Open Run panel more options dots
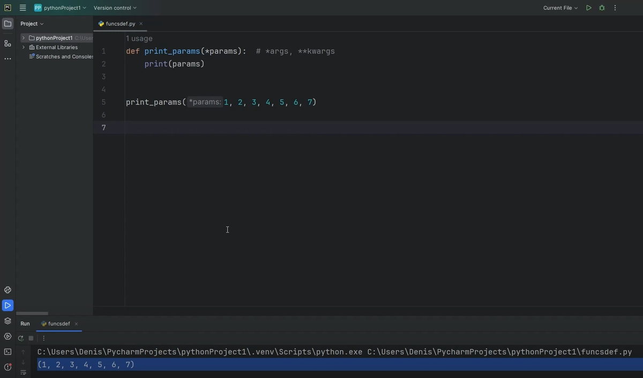The width and height of the screenshot is (643, 378). pyautogui.click(x=43, y=338)
